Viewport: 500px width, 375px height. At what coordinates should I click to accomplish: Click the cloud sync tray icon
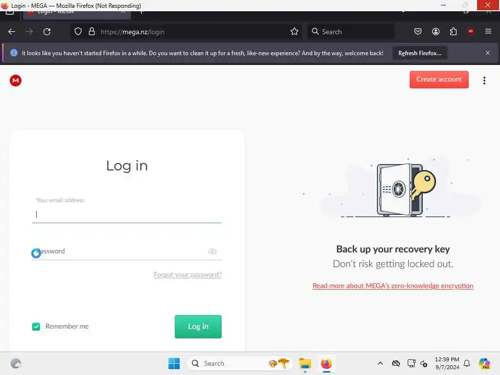[396, 363]
